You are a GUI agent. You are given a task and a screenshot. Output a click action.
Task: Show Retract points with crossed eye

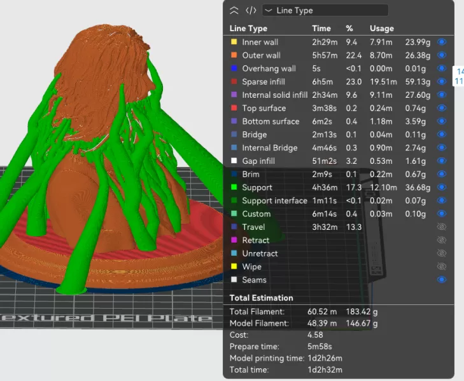[x=442, y=240]
